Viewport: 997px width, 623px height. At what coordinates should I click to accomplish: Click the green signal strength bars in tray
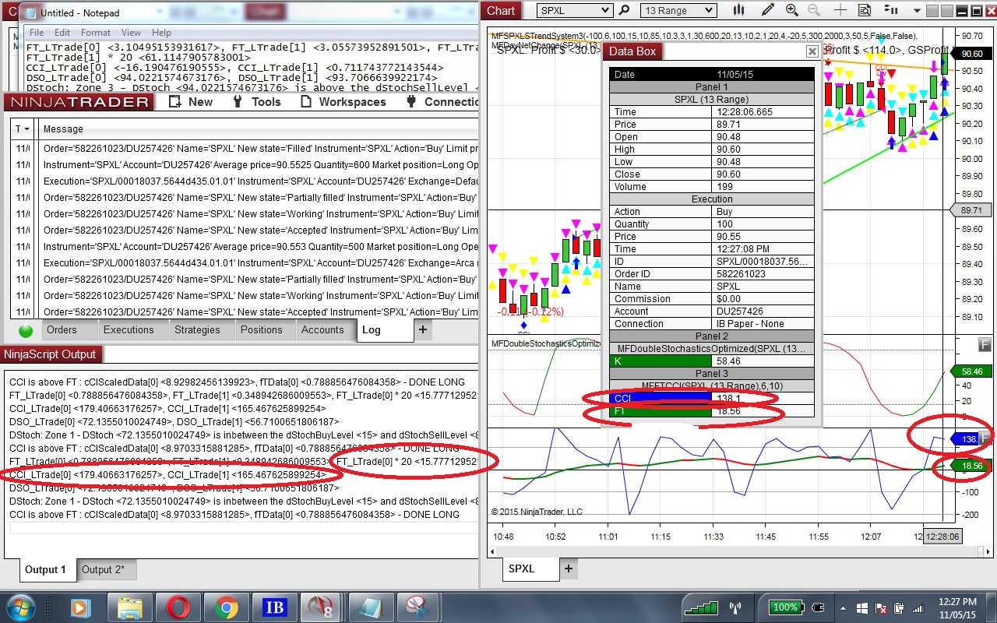[701, 607]
